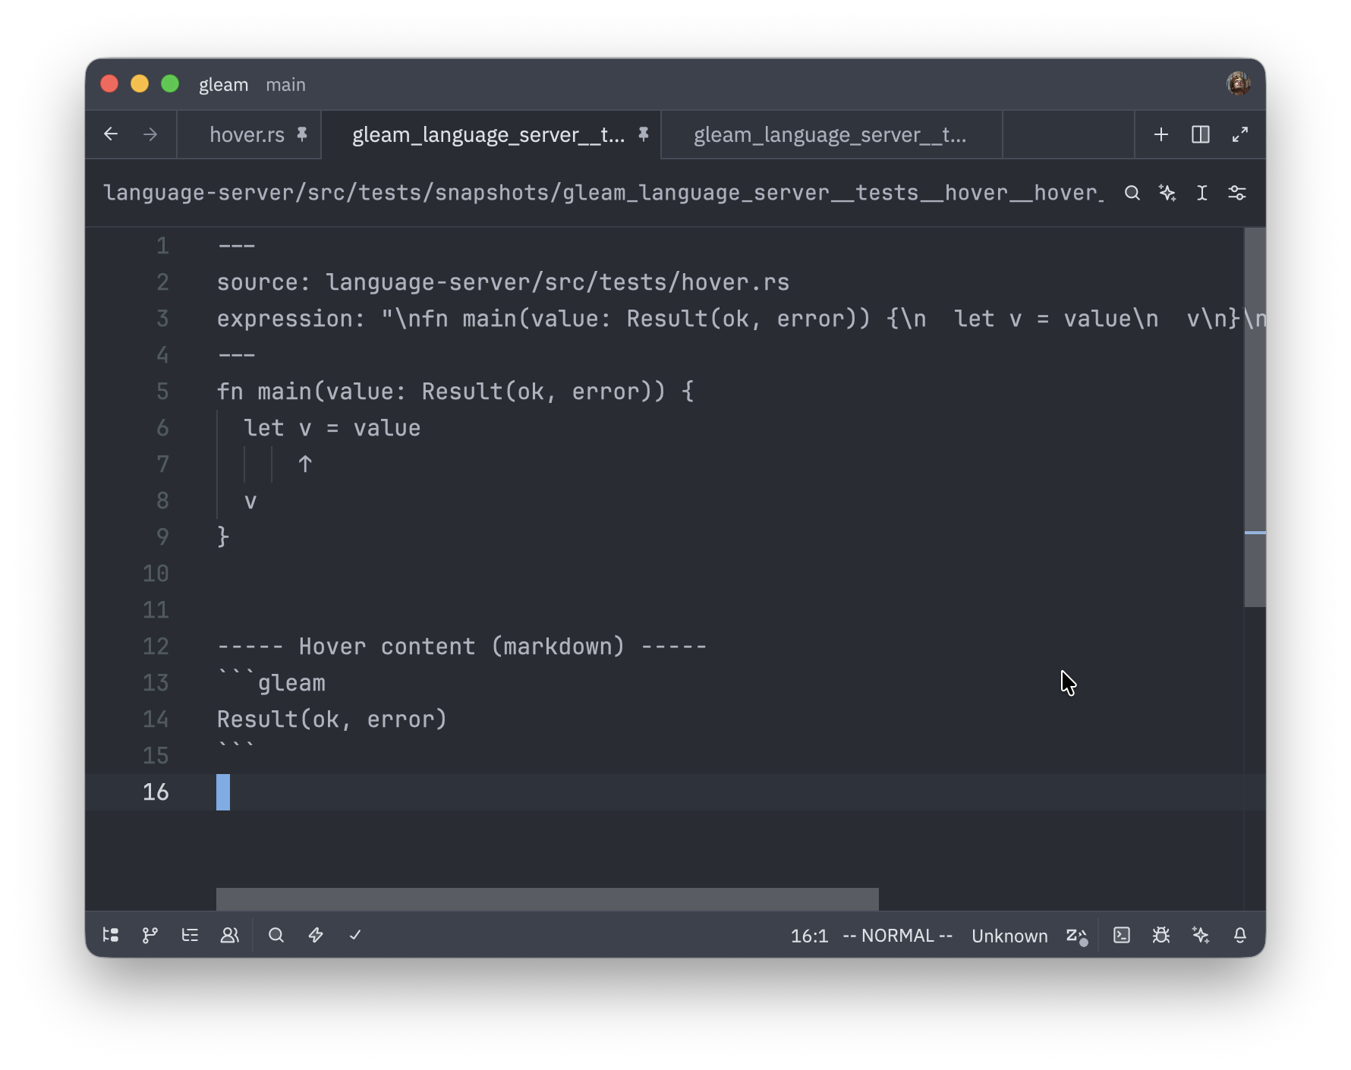Screen dimensions: 1351x1070
Task: Switch to the hover.rs tab
Action: pyautogui.click(x=247, y=134)
